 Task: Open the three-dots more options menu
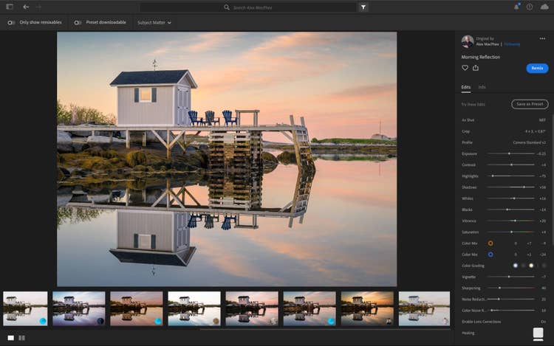click(542, 38)
